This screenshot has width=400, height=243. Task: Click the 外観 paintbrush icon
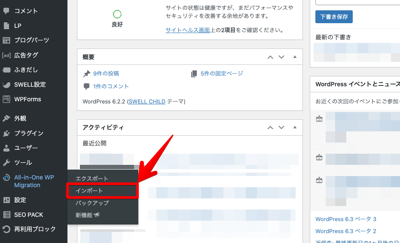point(6,118)
